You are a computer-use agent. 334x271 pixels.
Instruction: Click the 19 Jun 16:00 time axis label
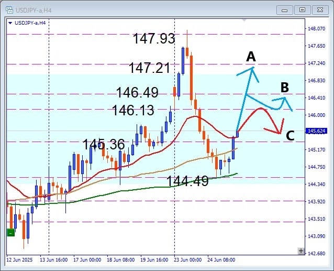tap(154, 260)
